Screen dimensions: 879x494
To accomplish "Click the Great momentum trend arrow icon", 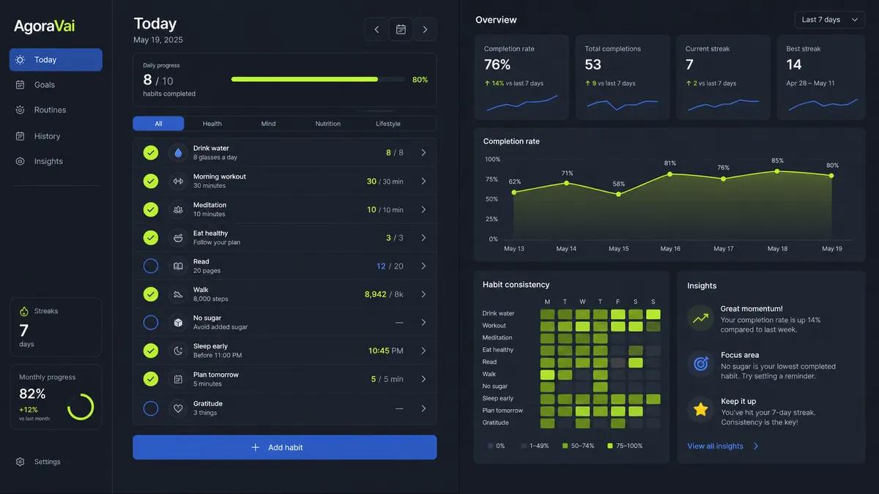I will [x=701, y=318].
